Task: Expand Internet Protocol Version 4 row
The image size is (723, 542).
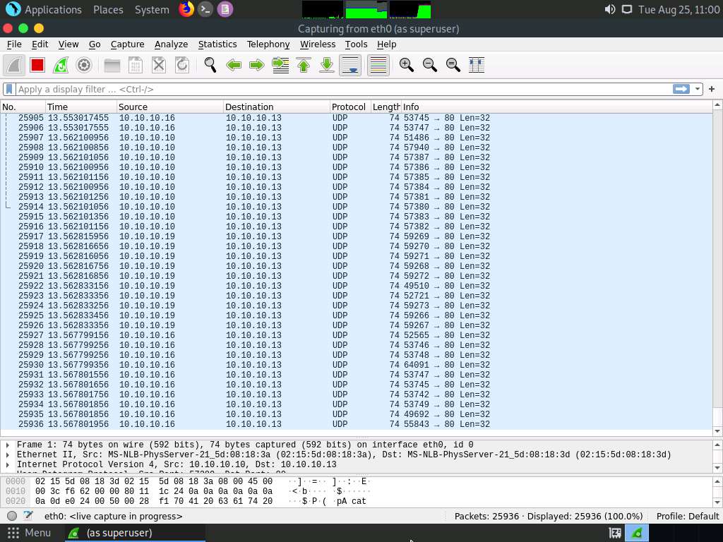Action: tap(8, 464)
